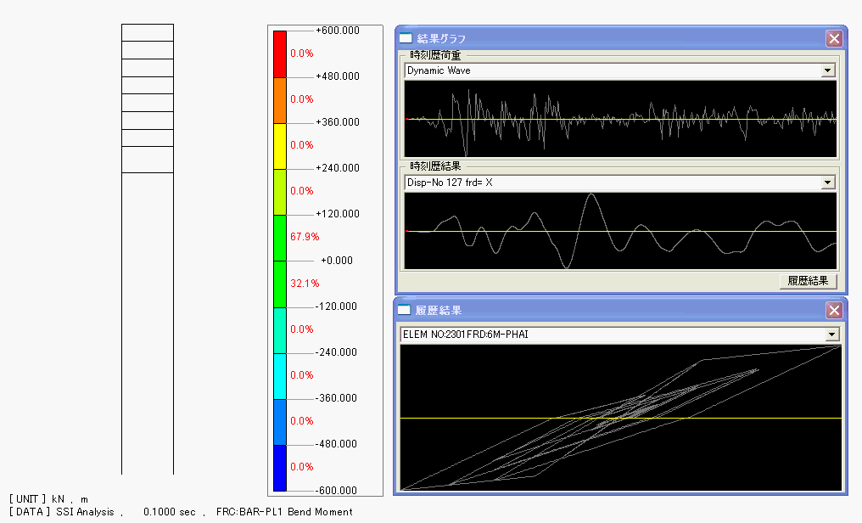Click the [UNIT] kN, m status text

point(48,498)
